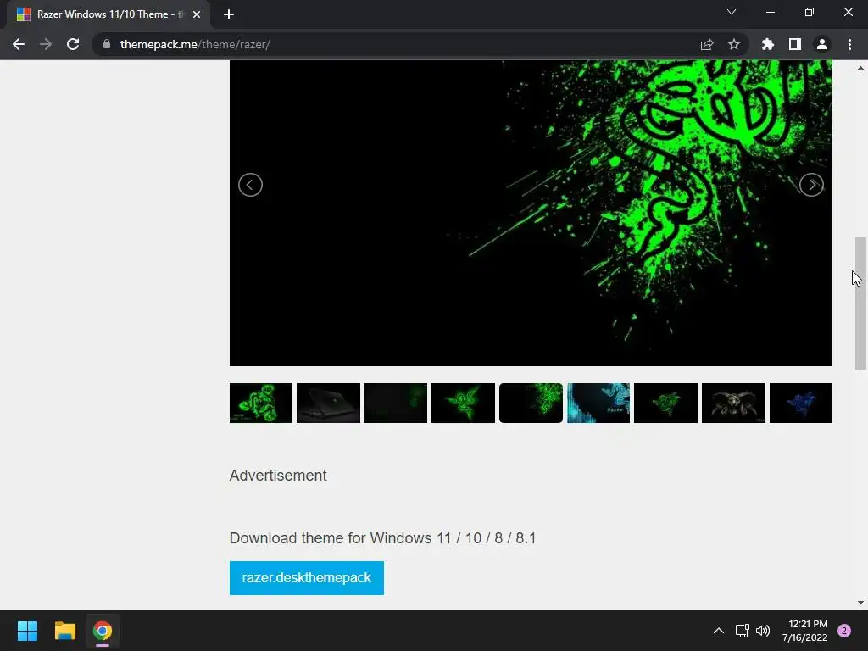View site information lock icon
The image size is (868, 651).
[107, 44]
